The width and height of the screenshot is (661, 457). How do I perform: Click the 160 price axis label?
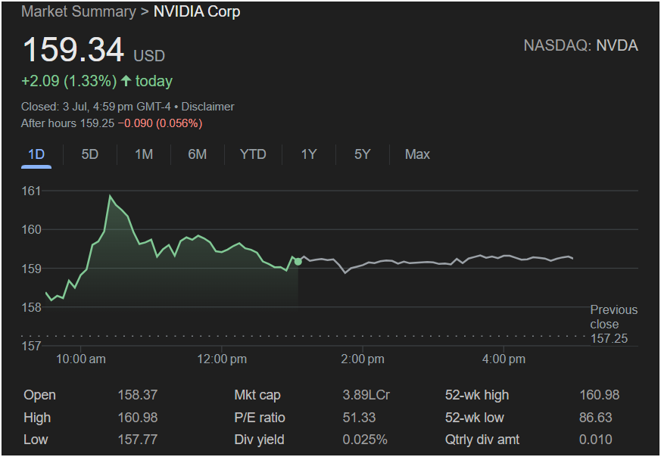click(31, 229)
